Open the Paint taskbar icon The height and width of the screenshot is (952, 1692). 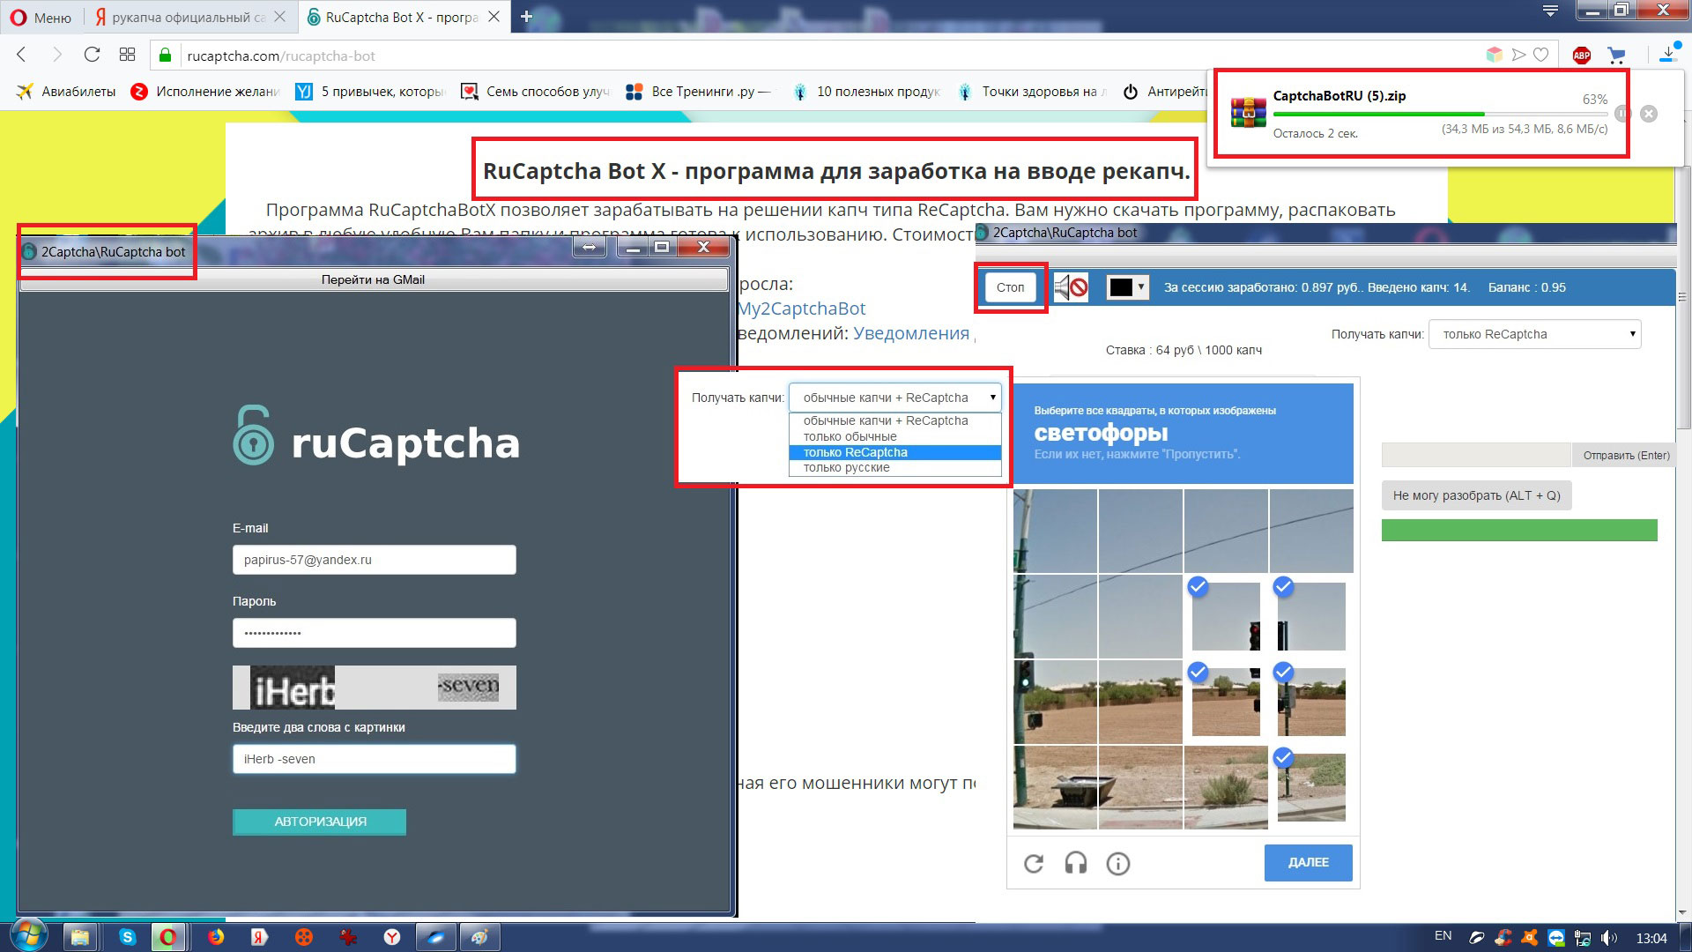click(x=479, y=936)
